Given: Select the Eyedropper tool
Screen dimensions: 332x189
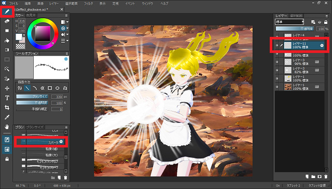Looking at the screenshot, I should click(x=7, y=117).
